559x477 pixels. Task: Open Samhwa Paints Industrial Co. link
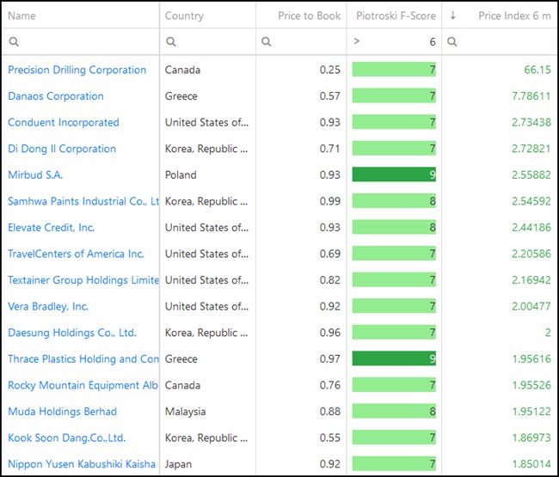[x=83, y=201]
